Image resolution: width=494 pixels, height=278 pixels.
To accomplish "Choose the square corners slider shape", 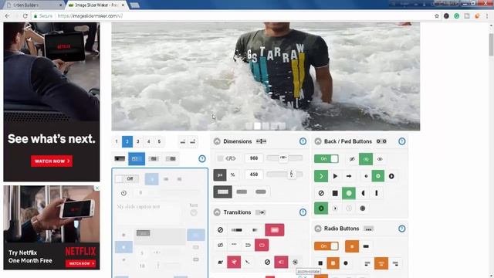I will pyautogui.click(x=223, y=192).
